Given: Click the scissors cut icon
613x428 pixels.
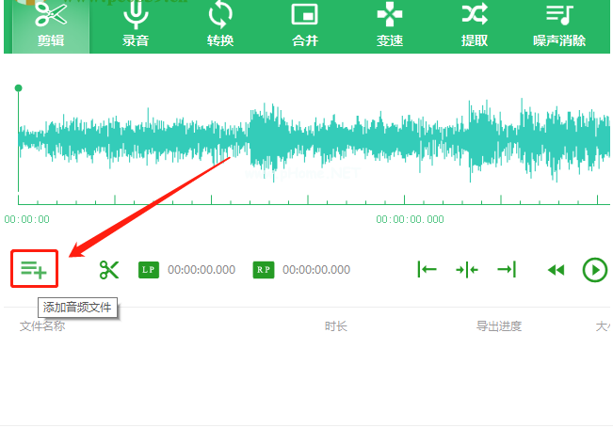Looking at the screenshot, I should coord(109,270).
